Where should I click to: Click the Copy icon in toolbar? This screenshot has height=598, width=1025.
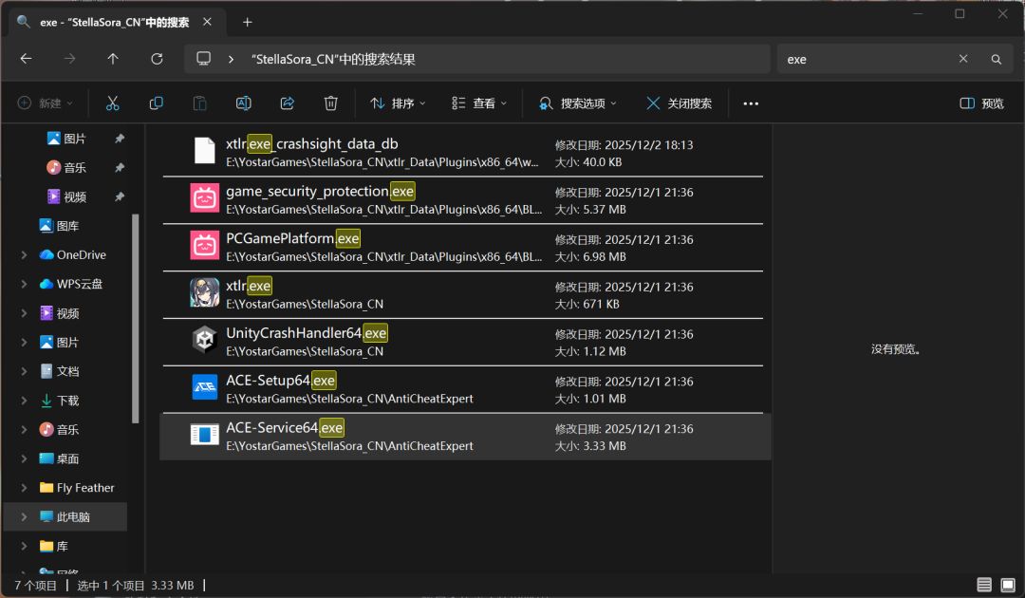pos(157,103)
